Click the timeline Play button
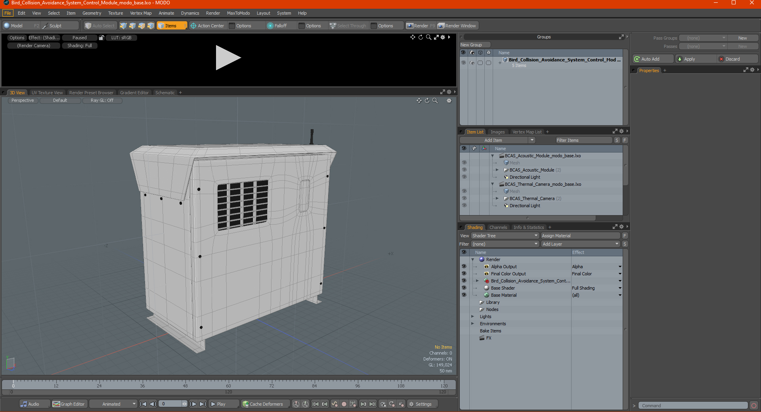The image size is (761, 412). [x=224, y=404]
